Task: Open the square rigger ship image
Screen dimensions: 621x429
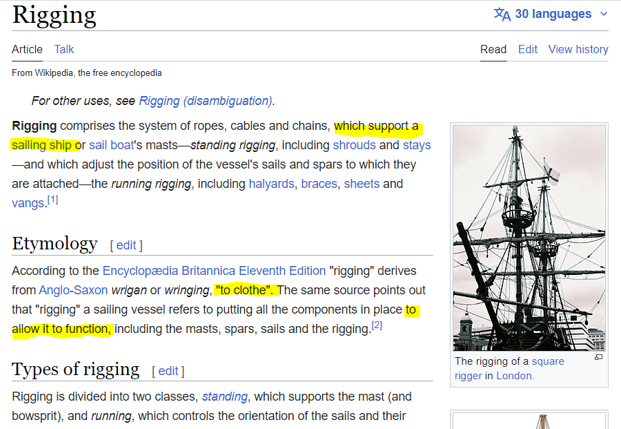Action: point(529,238)
